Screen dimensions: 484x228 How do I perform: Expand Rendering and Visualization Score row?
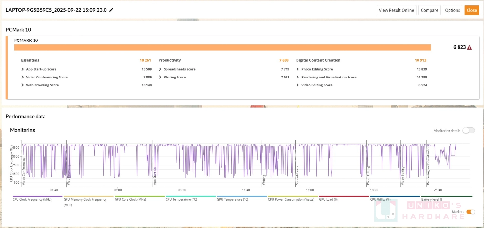298,77
